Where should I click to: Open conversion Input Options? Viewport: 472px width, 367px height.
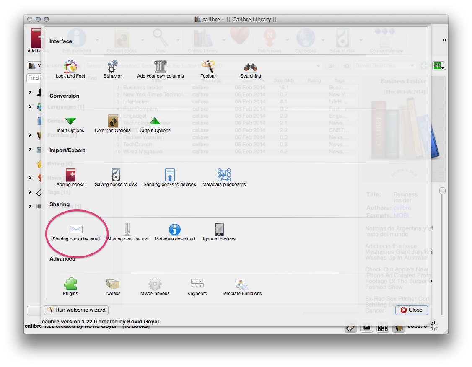coord(70,124)
